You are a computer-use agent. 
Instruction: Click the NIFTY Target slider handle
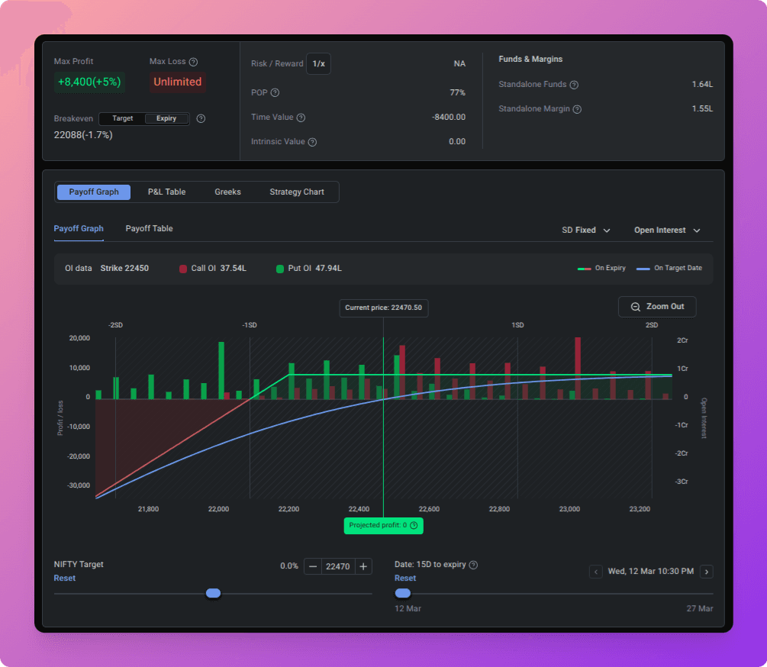213,593
